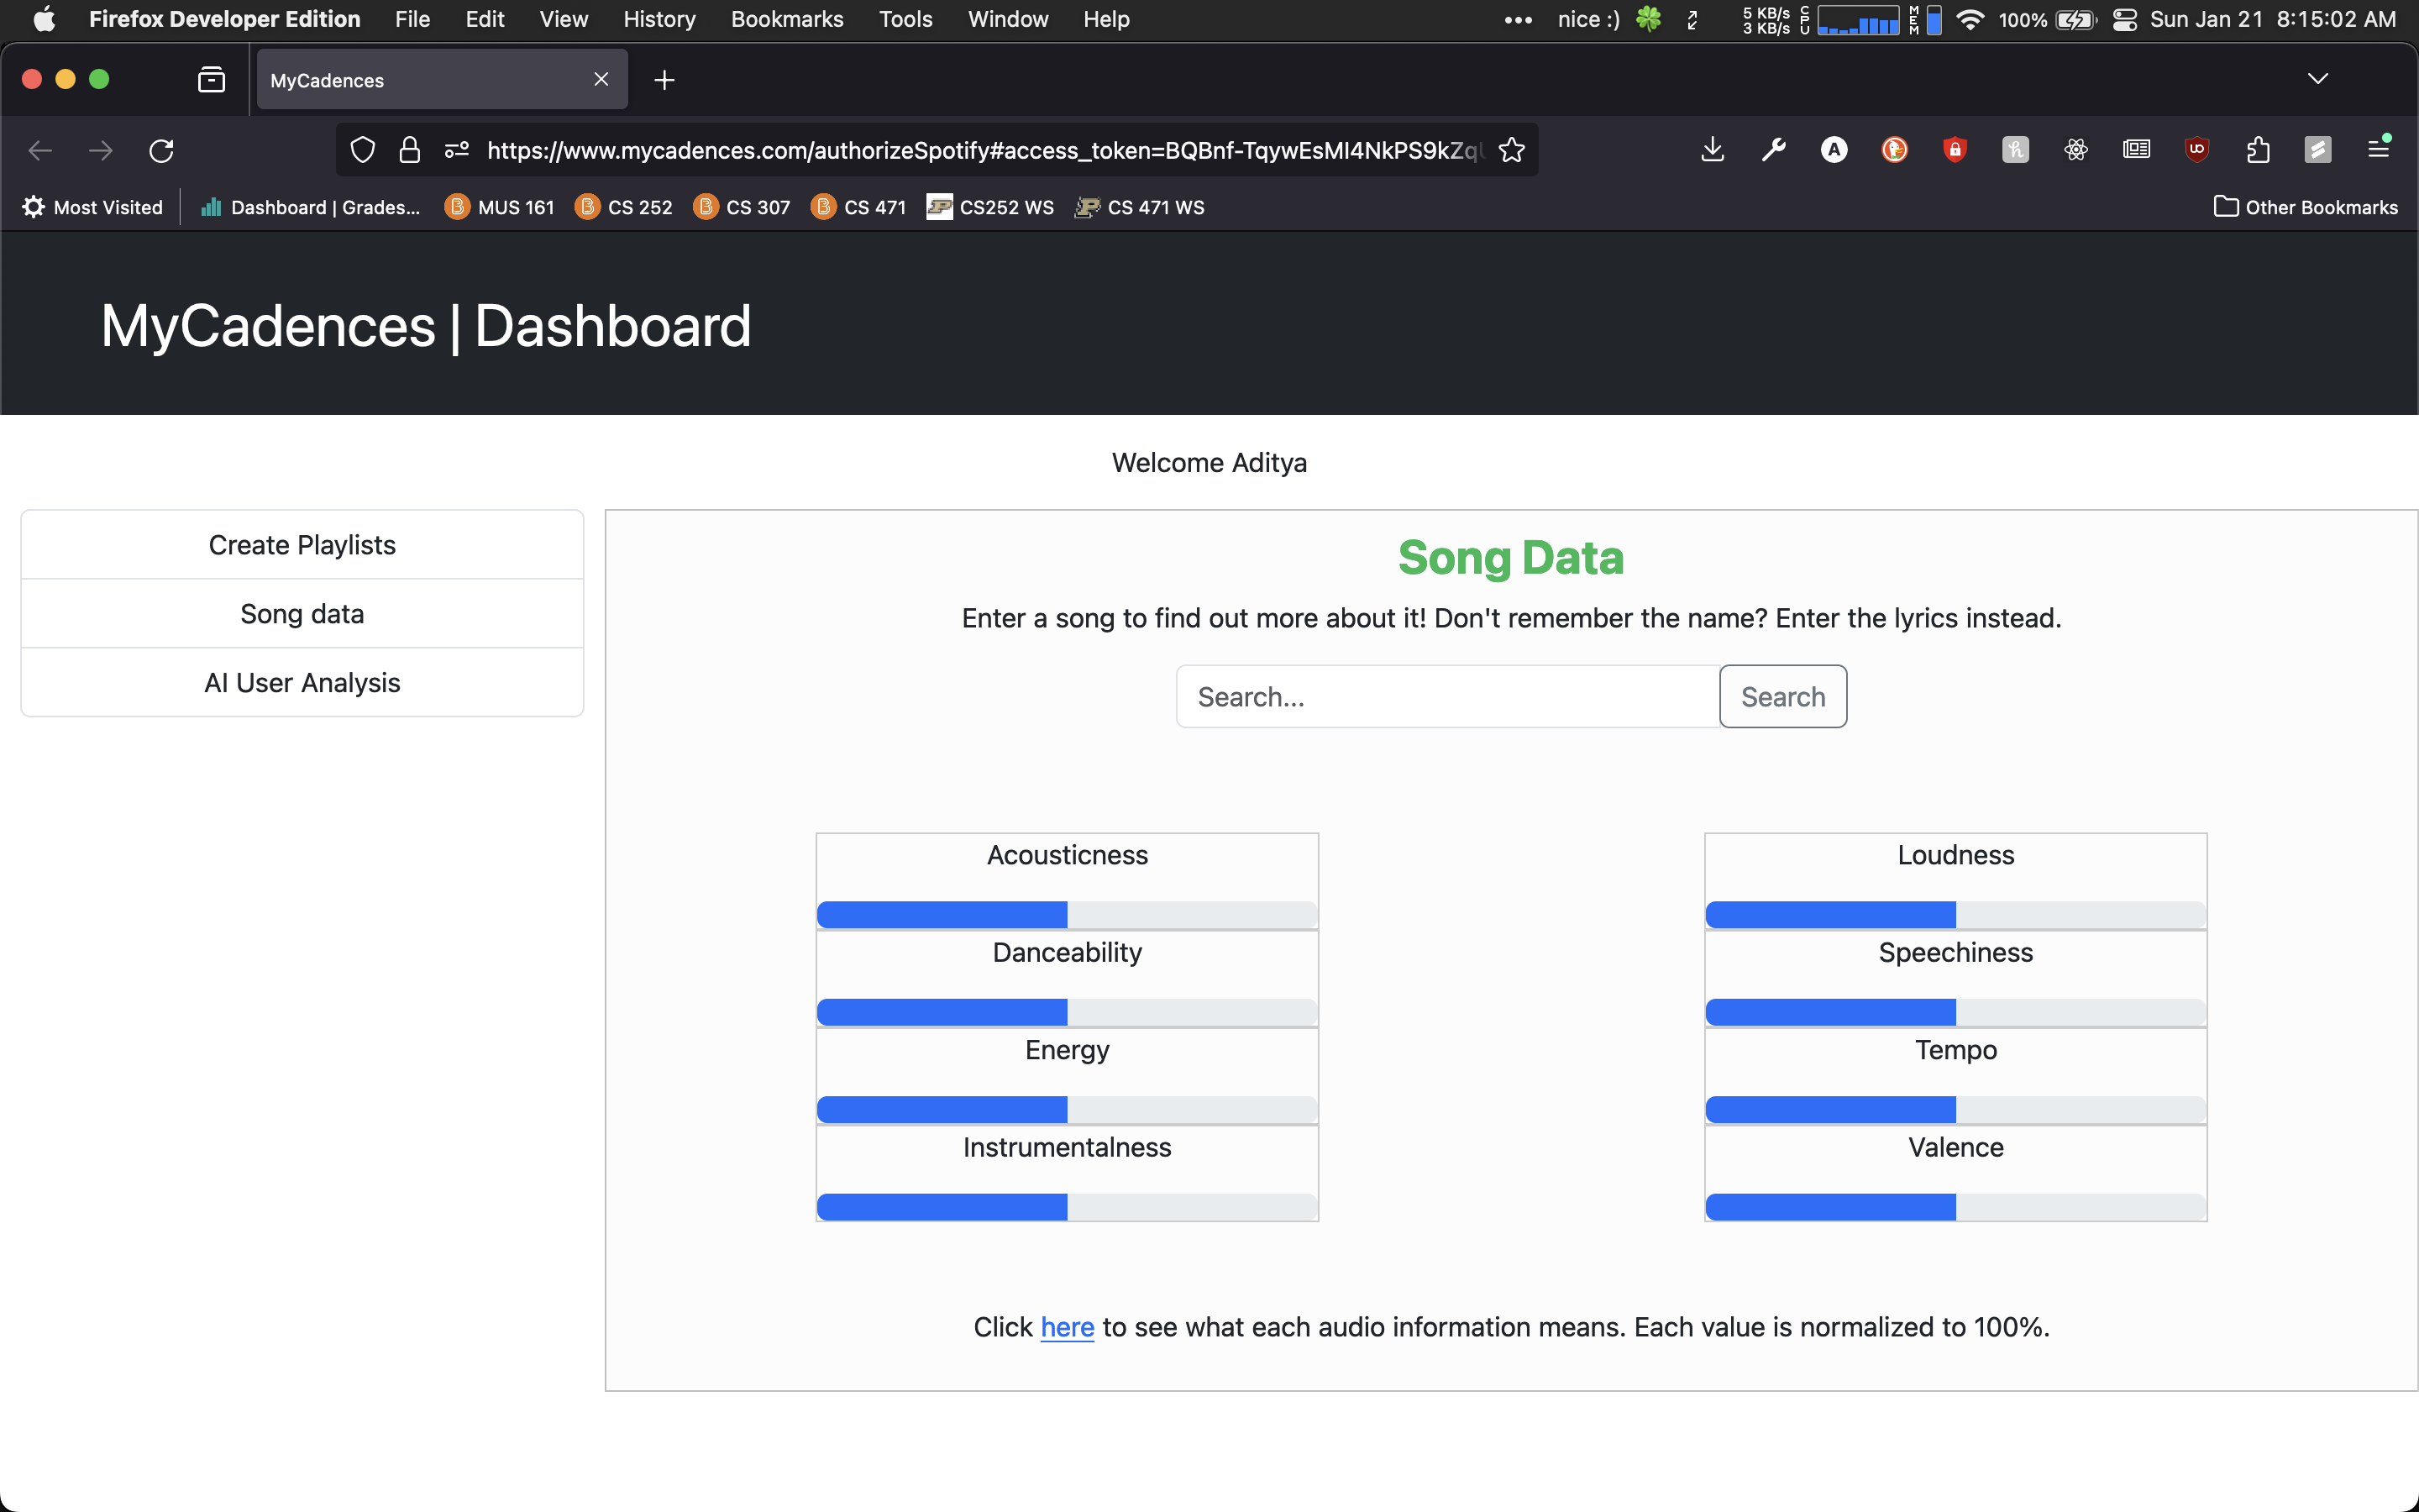Click the tracking protection shield icon

pyautogui.click(x=363, y=150)
